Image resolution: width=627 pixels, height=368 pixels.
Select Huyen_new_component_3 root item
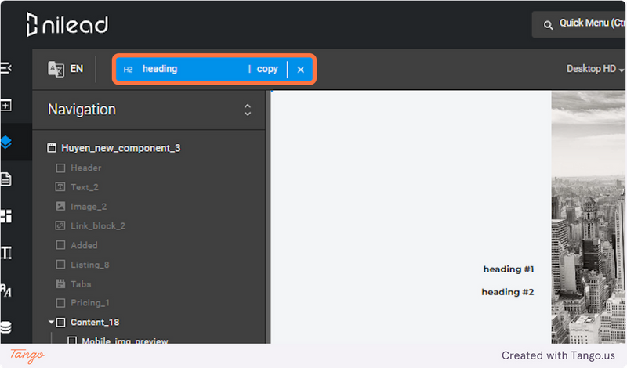pyautogui.click(x=121, y=148)
